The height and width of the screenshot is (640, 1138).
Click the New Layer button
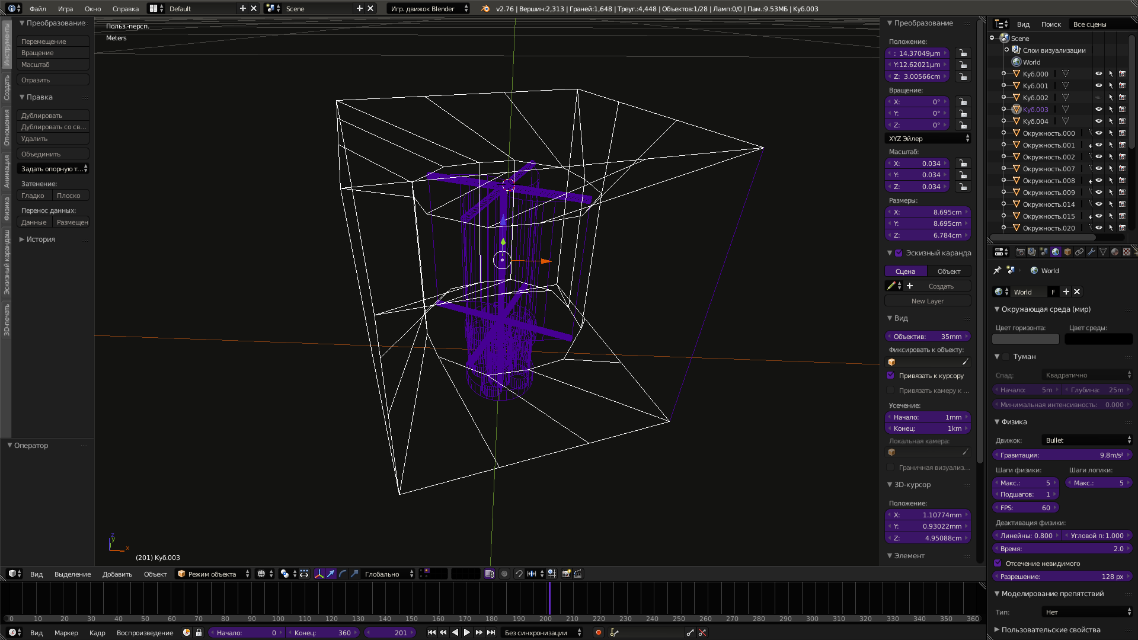pyautogui.click(x=928, y=301)
